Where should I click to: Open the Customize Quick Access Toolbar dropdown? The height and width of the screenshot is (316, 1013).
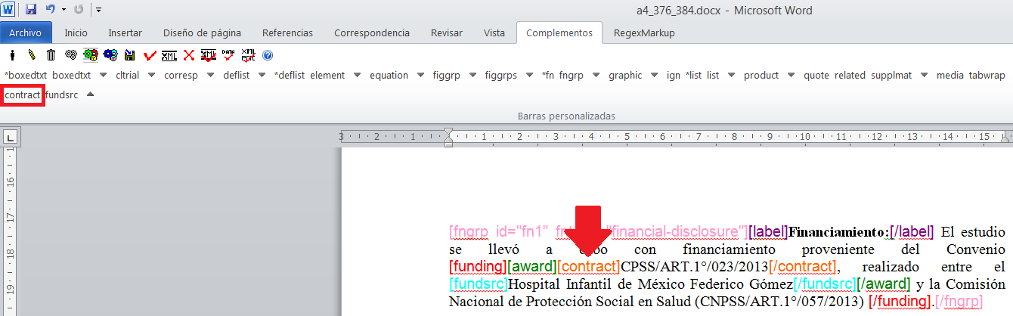[x=99, y=11]
